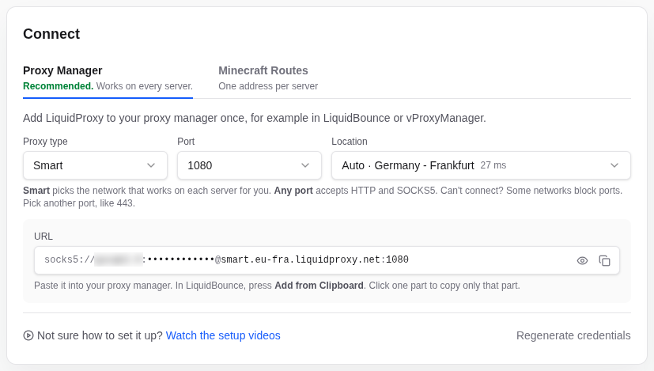Click the Connect heading
Image resolution: width=654 pixels, height=371 pixels.
tap(51, 34)
